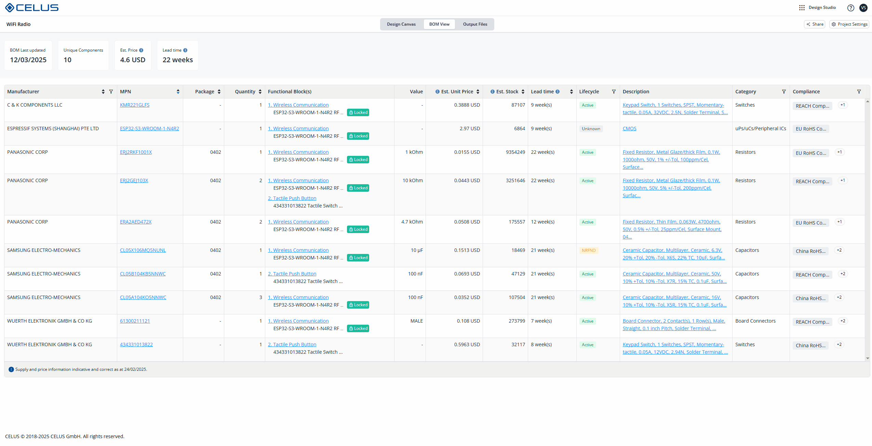
Task: Expand +1 compliance for ERJ2GEJ103X row
Action: (843, 180)
